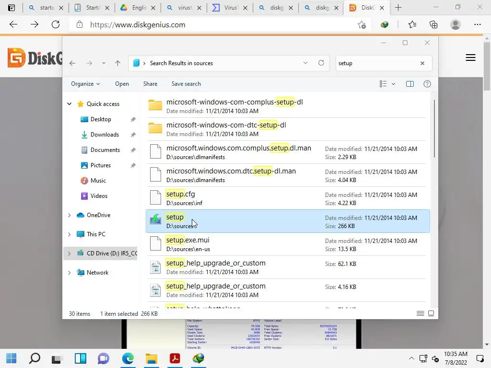The width and height of the screenshot is (491, 368).
Task: Switch to large icons view in status bar
Action: (431, 313)
